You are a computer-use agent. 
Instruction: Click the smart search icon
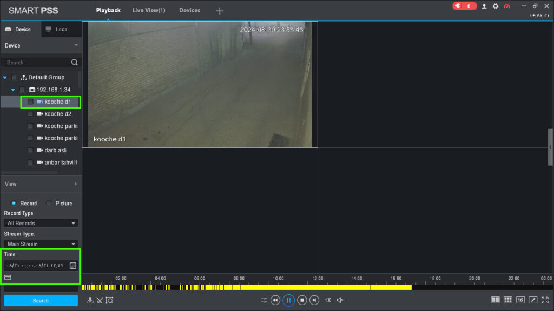pos(109,300)
